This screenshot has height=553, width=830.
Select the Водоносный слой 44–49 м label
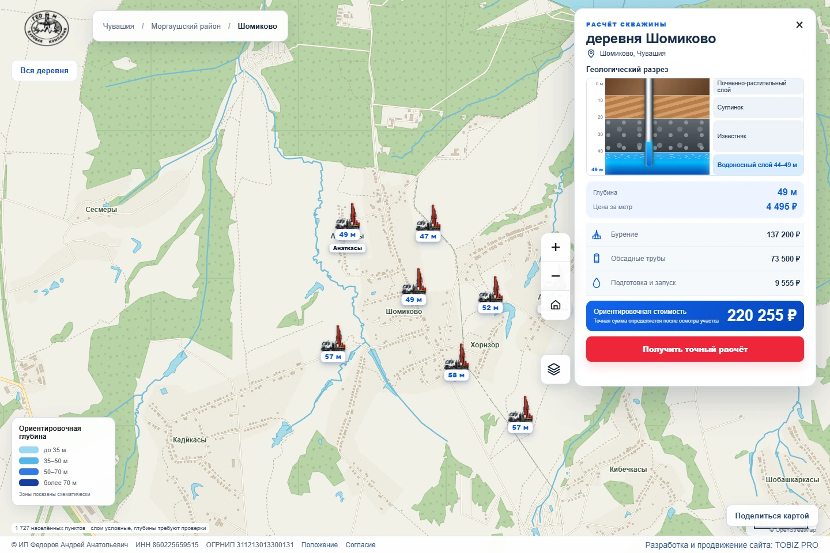[x=759, y=165]
